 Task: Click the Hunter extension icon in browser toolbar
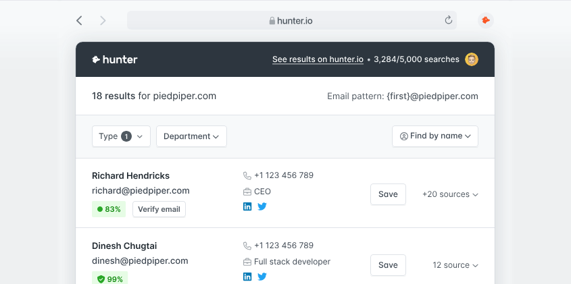point(486,20)
